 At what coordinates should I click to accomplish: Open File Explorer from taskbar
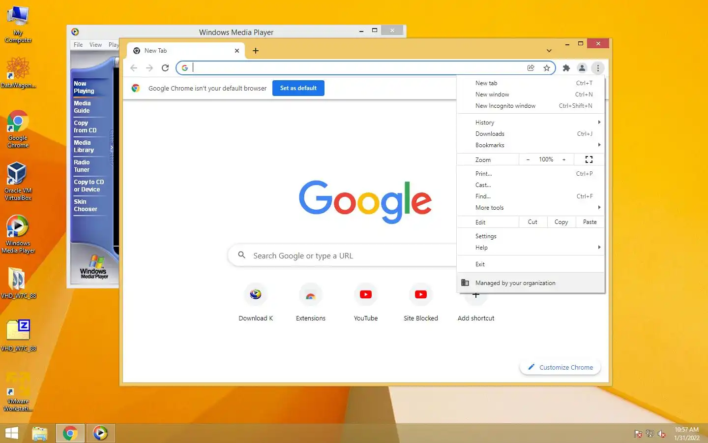coord(40,433)
